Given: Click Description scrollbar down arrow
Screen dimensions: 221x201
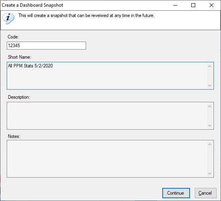Looking at the screenshot, I should point(209,126).
